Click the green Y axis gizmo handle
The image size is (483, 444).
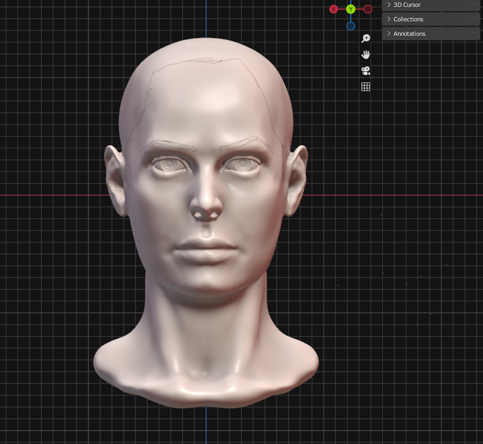(x=351, y=9)
